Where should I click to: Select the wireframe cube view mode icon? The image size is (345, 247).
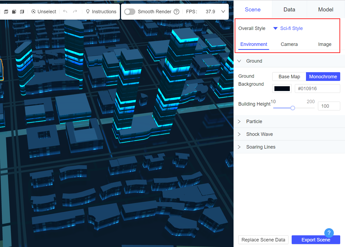click(6, 12)
